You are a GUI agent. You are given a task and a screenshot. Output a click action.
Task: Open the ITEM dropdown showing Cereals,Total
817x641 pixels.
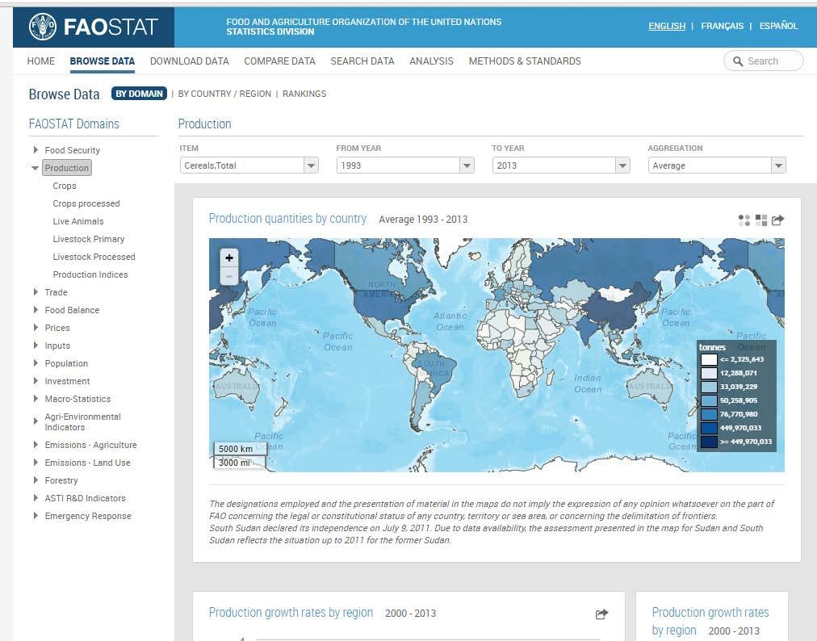coord(249,165)
